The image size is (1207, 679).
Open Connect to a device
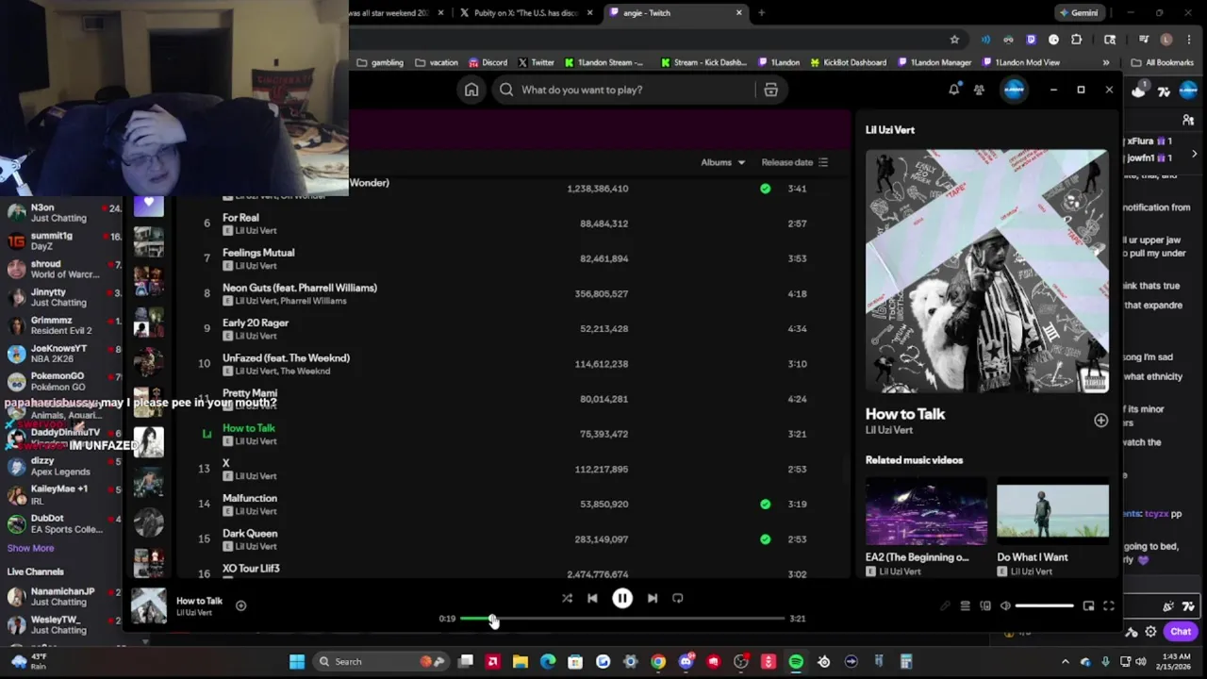point(985,605)
